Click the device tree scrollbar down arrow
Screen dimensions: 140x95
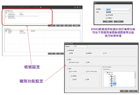tap(135, 86)
